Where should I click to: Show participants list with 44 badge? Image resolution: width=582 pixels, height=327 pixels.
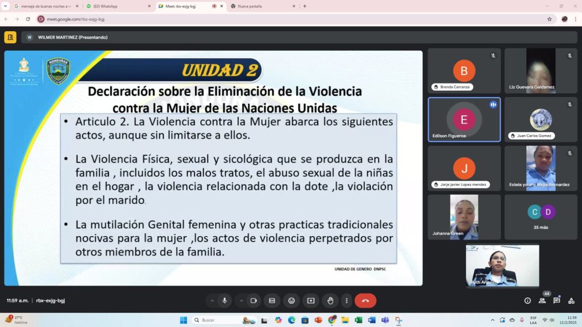tap(542, 300)
